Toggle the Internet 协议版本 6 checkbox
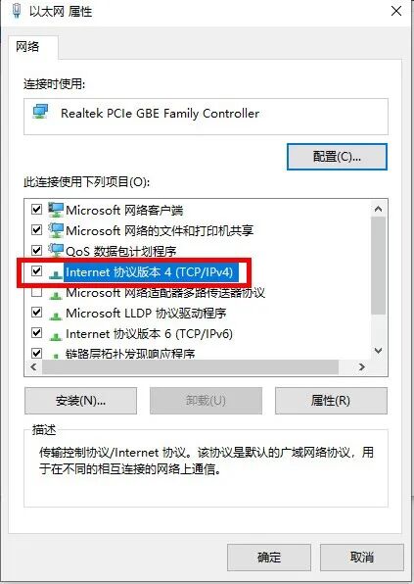Screen dimensions: 414x584 [x=36, y=332]
